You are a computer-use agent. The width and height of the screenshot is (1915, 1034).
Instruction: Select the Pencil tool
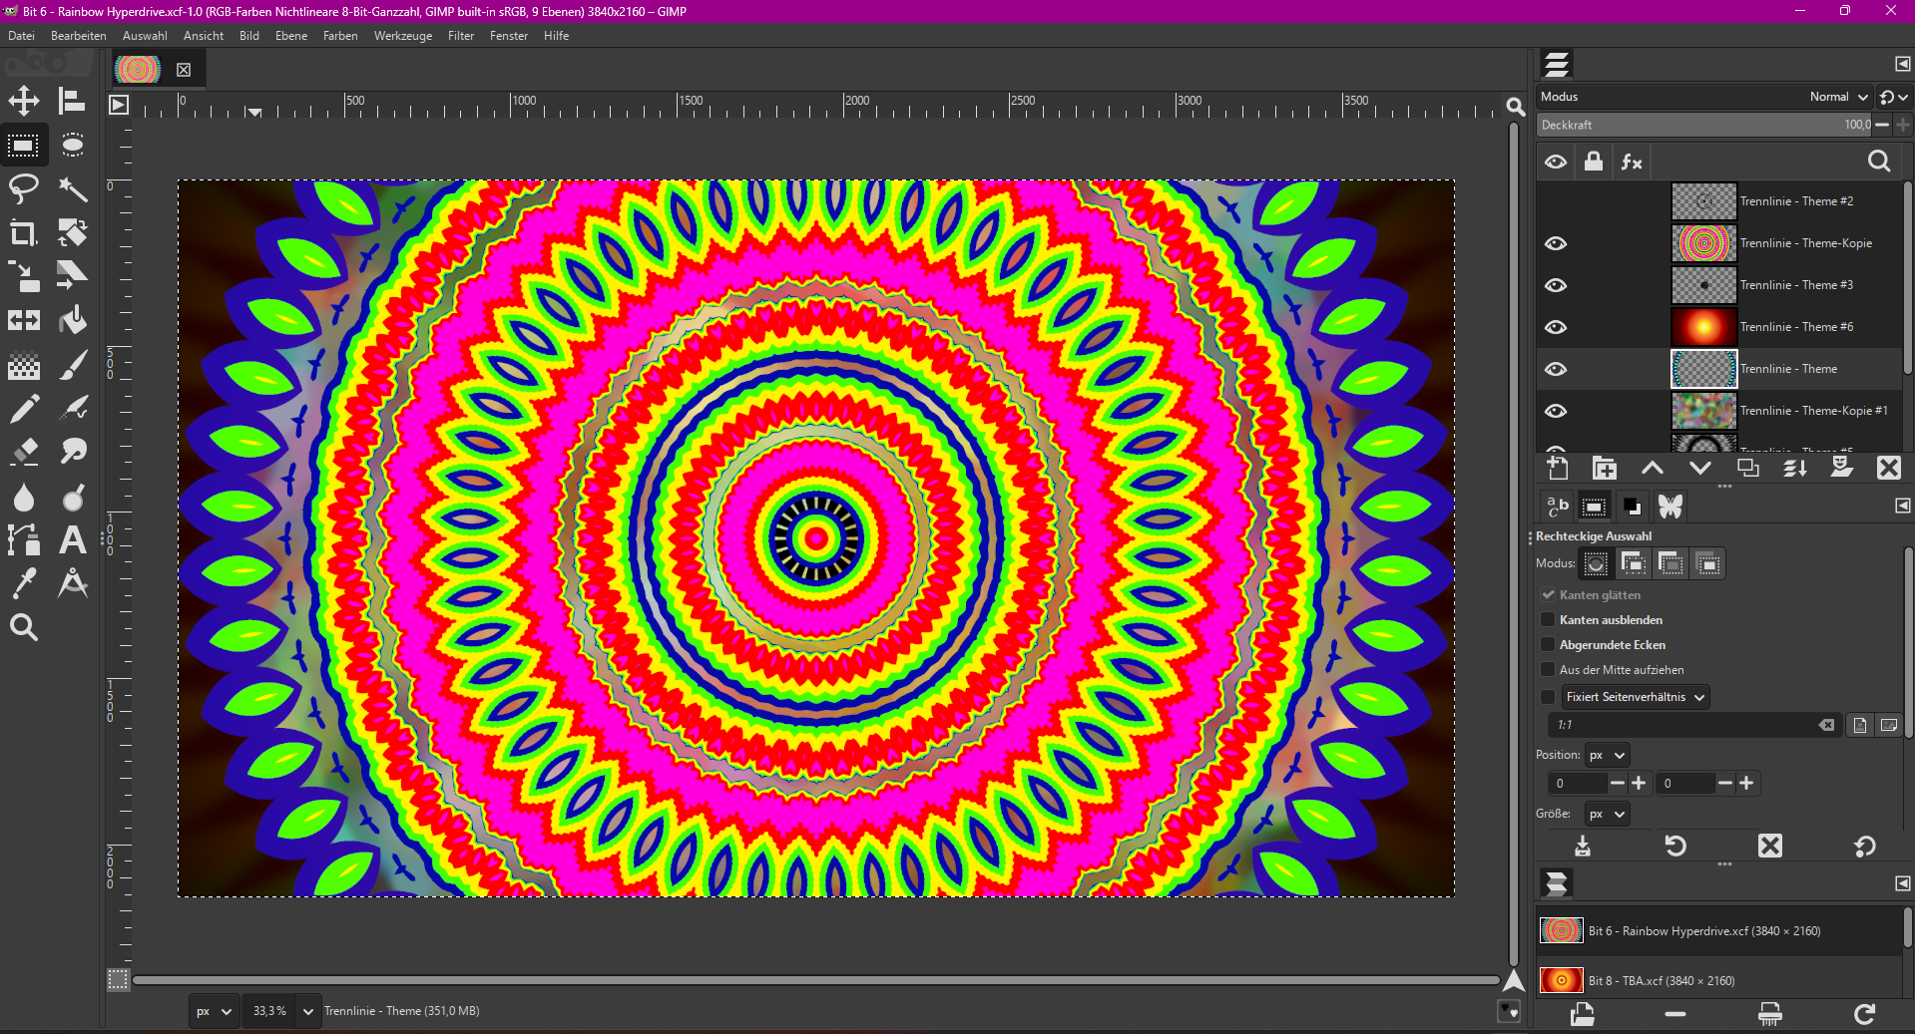tap(24, 408)
